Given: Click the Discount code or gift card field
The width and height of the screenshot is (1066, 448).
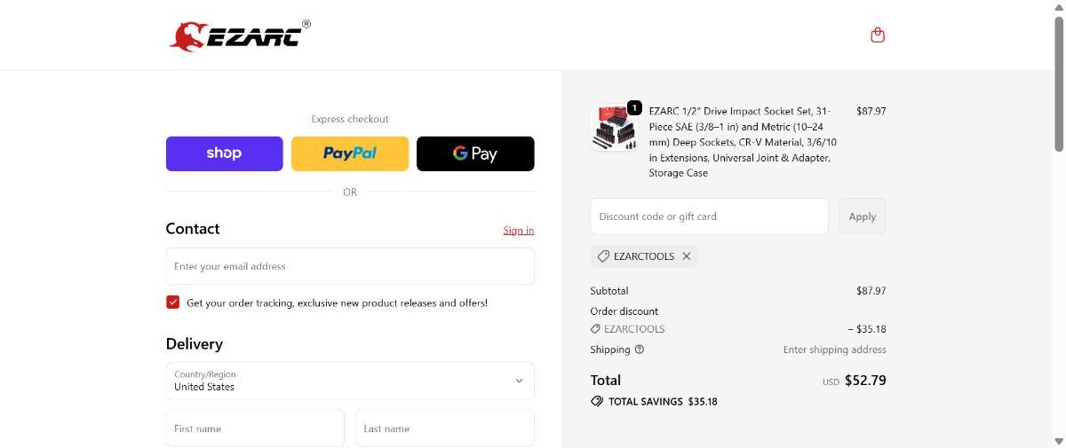Looking at the screenshot, I should 709,216.
